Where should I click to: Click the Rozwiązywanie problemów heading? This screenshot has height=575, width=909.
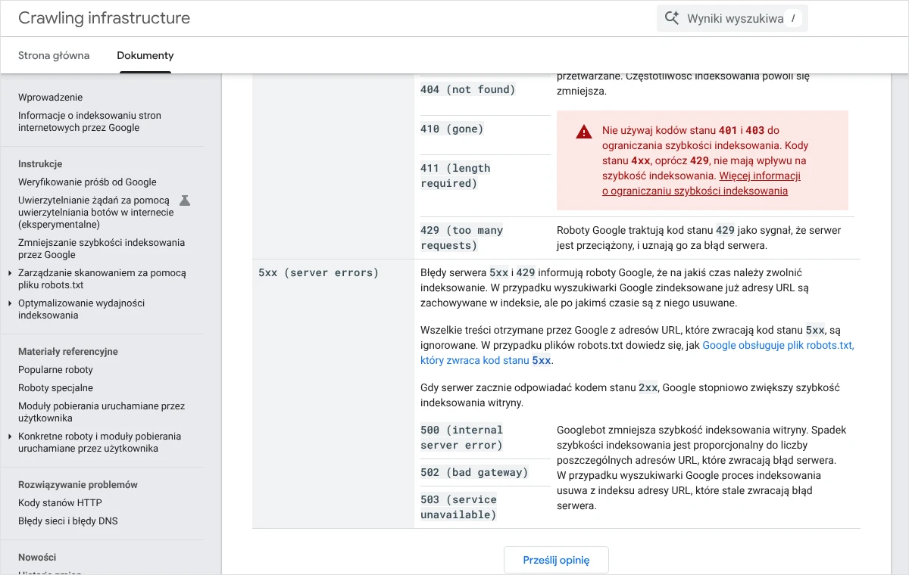pyautogui.click(x=78, y=485)
